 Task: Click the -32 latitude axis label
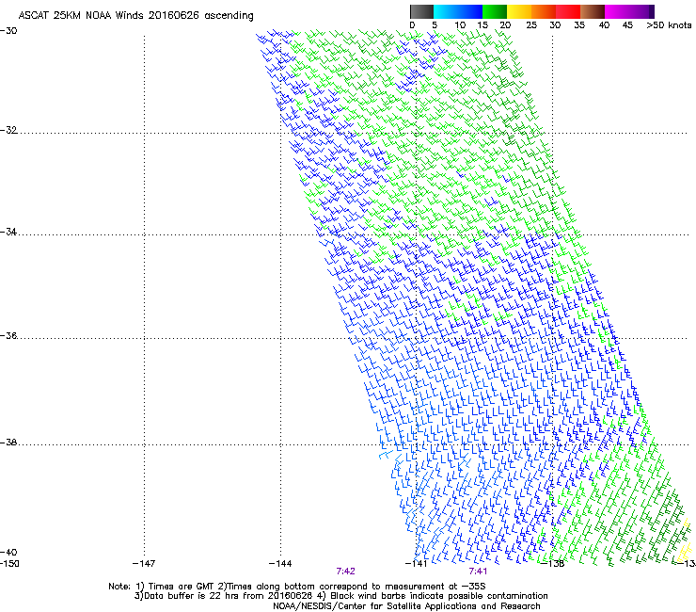tap(8, 130)
